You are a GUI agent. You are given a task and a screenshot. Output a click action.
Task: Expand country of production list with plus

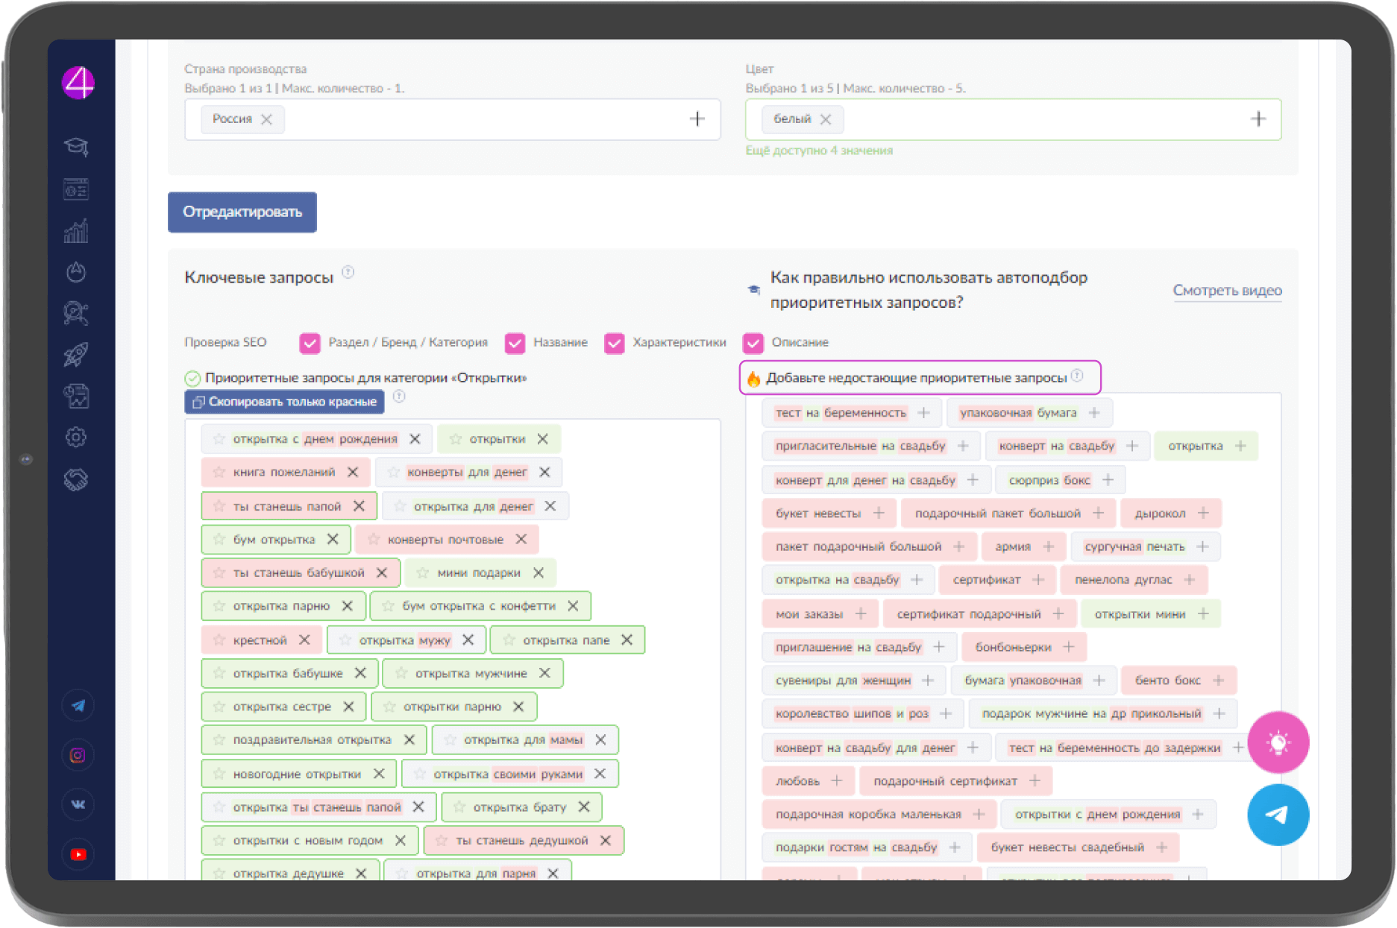(x=697, y=119)
